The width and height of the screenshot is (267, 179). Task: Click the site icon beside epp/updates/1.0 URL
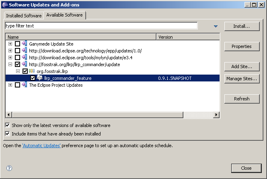coord(25,50)
